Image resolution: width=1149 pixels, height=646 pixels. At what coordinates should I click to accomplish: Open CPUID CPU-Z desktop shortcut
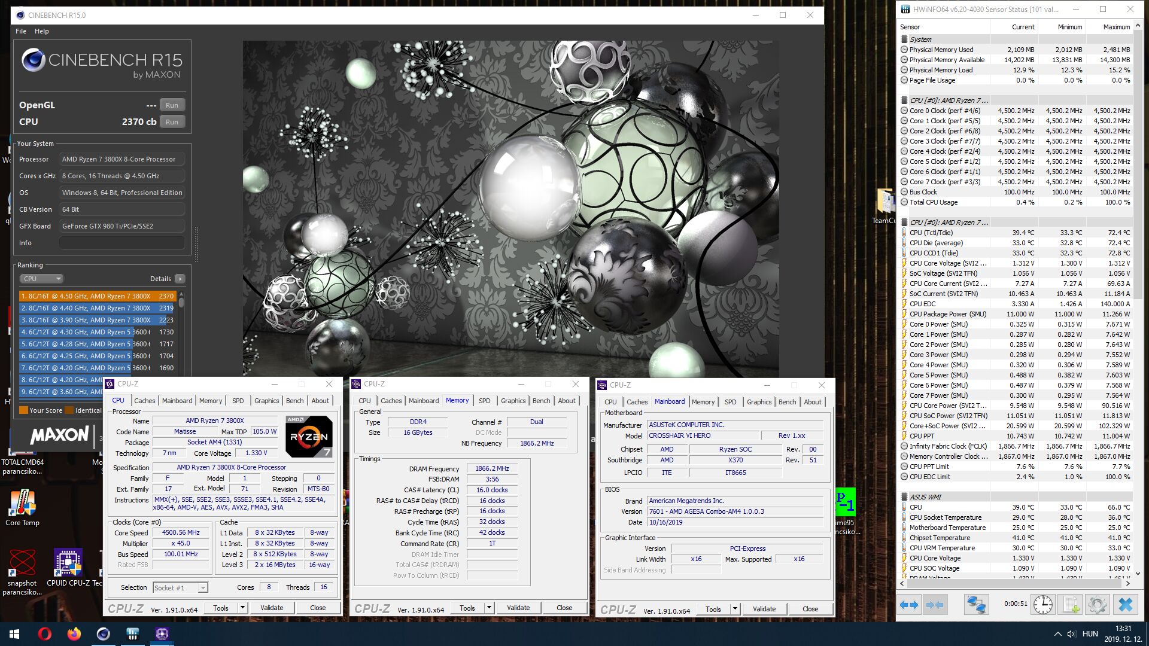coord(69,567)
